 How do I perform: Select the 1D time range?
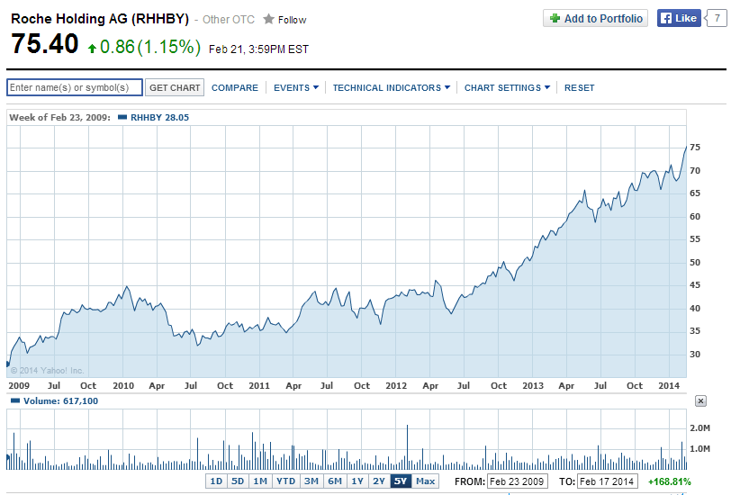tap(216, 481)
